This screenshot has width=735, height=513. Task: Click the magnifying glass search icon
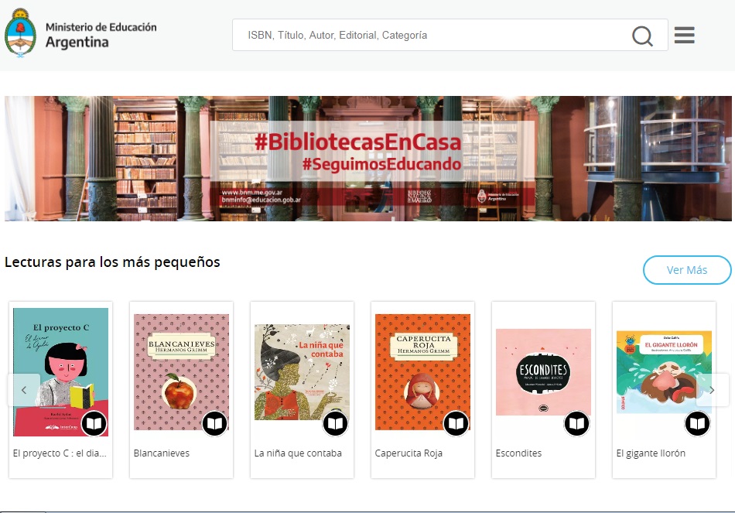(x=642, y=36)
